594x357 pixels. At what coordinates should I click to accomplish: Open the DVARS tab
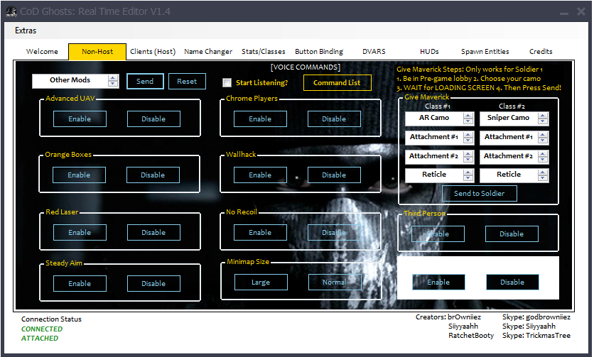pos(374,52)
